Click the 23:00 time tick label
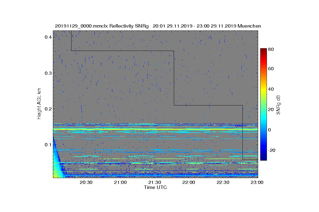Viewport: 319px width, 212px height. pyautogui.click(x=257, y=182)
